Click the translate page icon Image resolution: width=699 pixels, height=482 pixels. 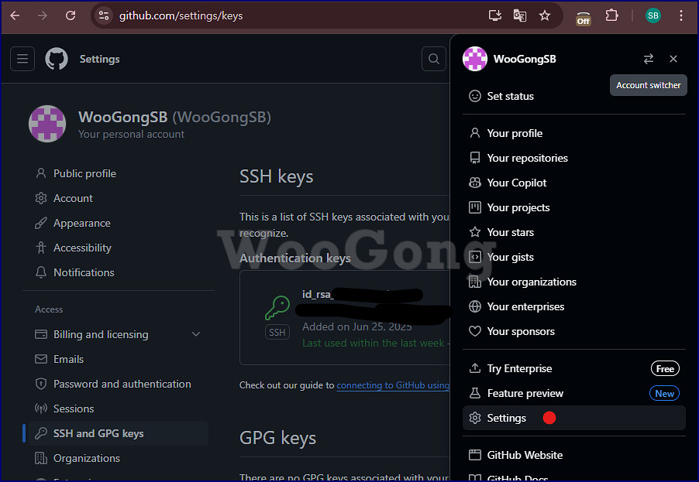[520, 15]
